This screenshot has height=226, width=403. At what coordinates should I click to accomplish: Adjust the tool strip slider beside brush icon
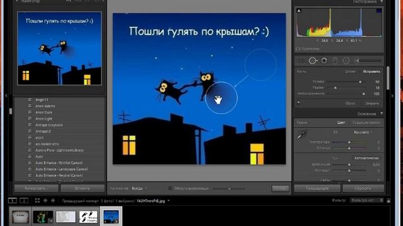pyautogui.click(x=370, y=61)
